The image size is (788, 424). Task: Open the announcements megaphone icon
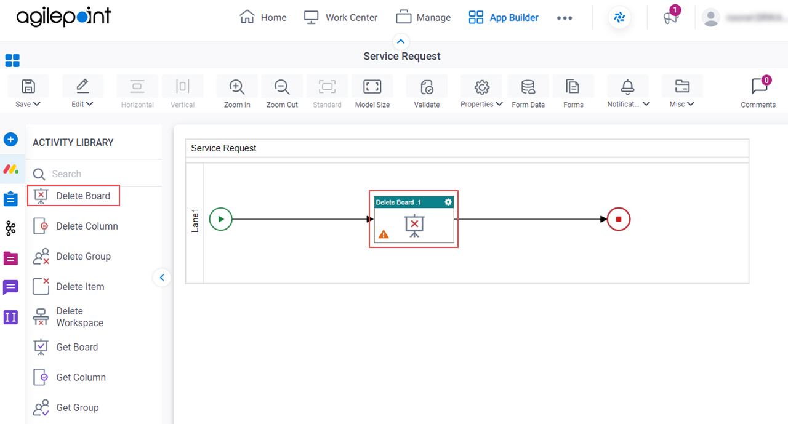click(670, 17)
